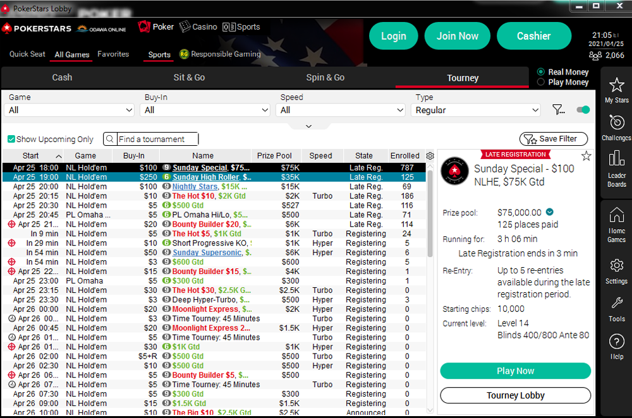Click the Casino dice icon
632x418 pixels.
pos(185,27)
